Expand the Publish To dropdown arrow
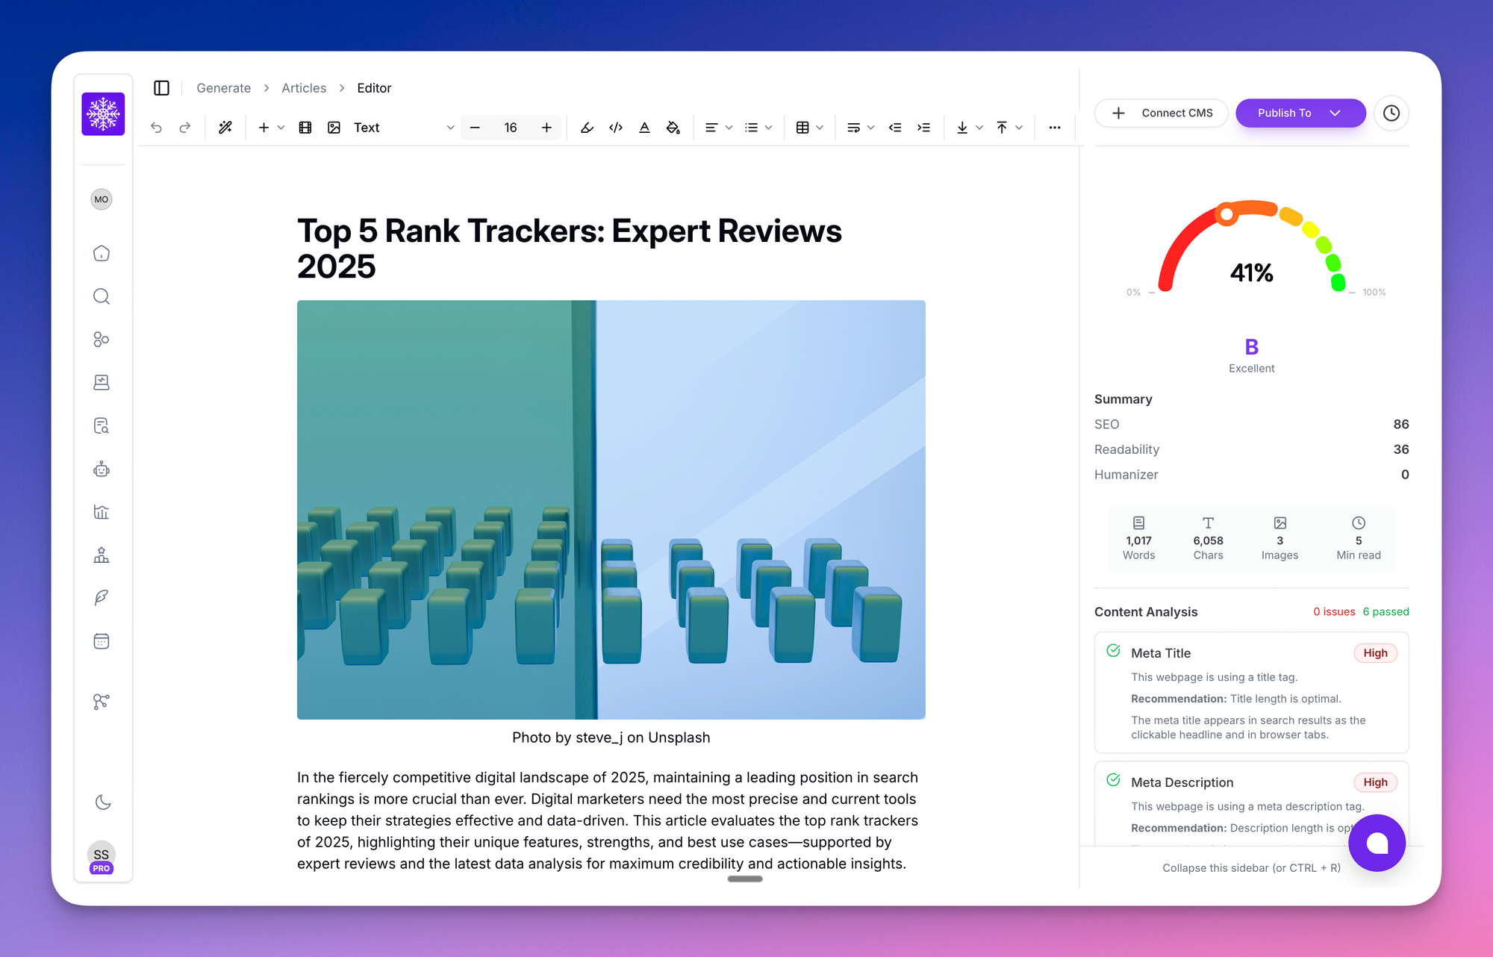The width and height of the screenshot is (1493, 957). coord(1335,113)
